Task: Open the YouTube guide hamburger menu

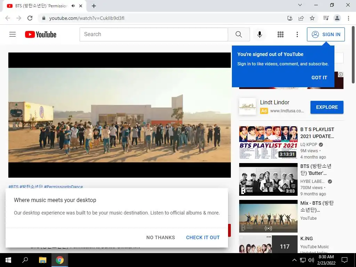Action: pos(13,34)
